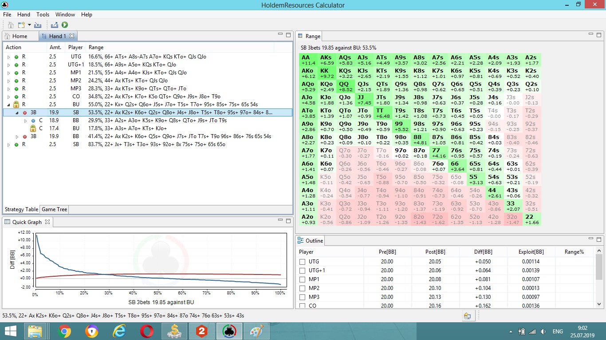
Task: Open File Explorer from the taskbar
Action: point(35,331)
